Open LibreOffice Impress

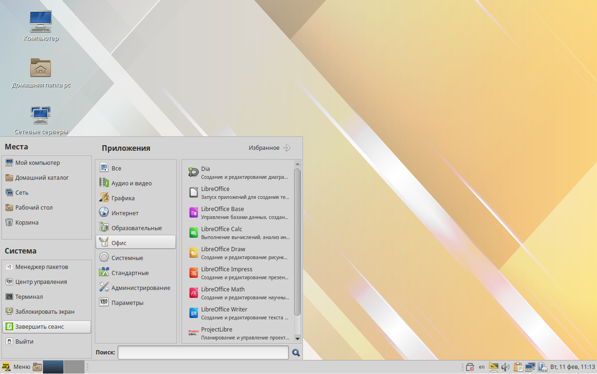tap(239, 273)
